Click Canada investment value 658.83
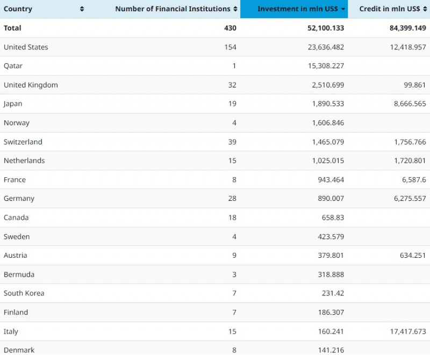Image resolution: width=430 pixels, height=355 pixels. tap(333, 218)
